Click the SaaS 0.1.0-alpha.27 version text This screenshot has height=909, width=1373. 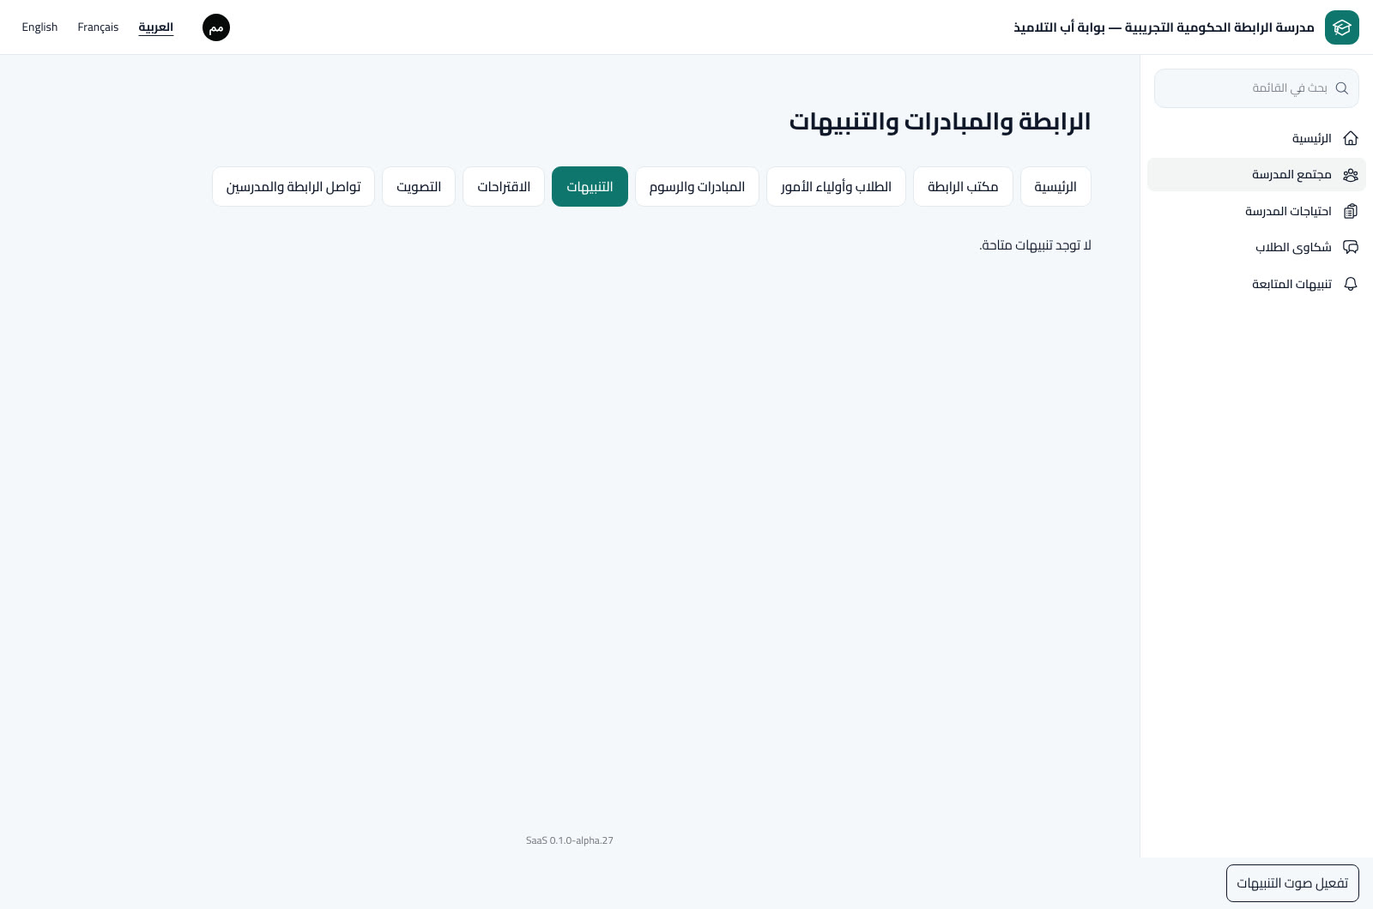[x=570, y=840]
